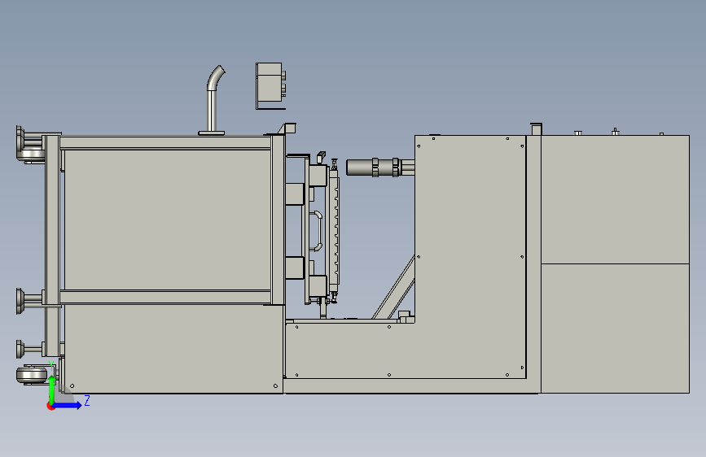706x457 pixels.
Task: Select the floating control box above the machine
Action: [x=270, y=86]
